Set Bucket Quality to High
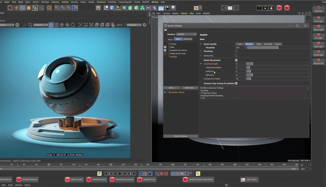This screenshot has height=187, width=326. click(x=258, y=44)
